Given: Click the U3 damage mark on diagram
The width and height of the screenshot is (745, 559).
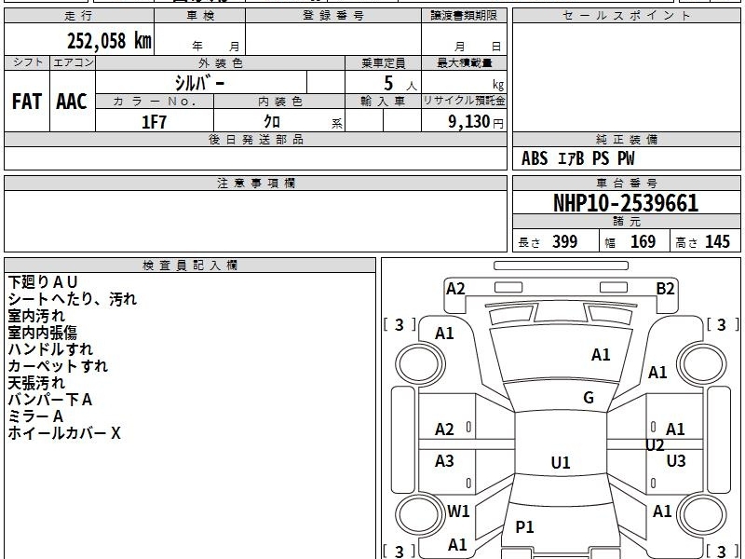Looking at the screenshot, I should 676,460.
